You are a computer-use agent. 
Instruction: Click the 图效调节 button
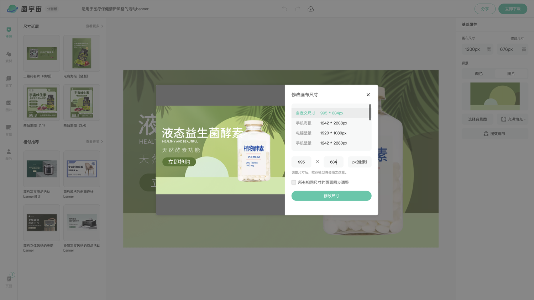[495, 134]
